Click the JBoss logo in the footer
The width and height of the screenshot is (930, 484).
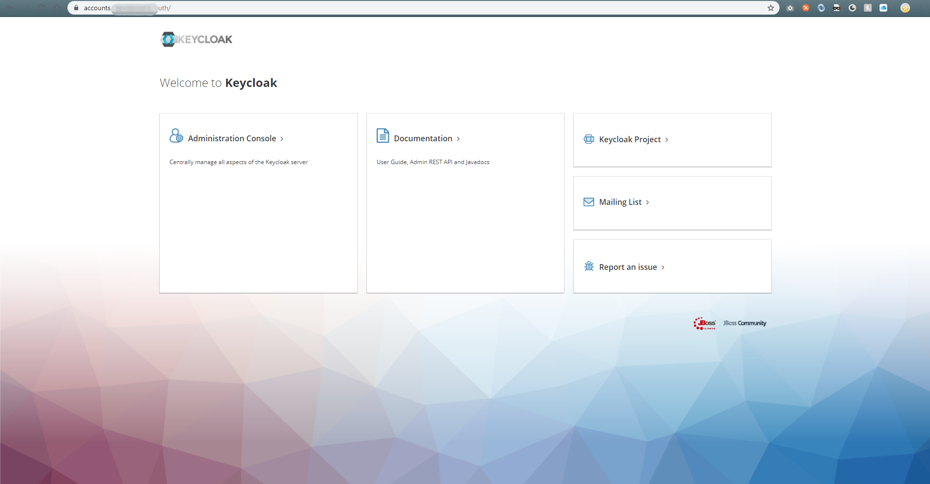click(704, 323)
